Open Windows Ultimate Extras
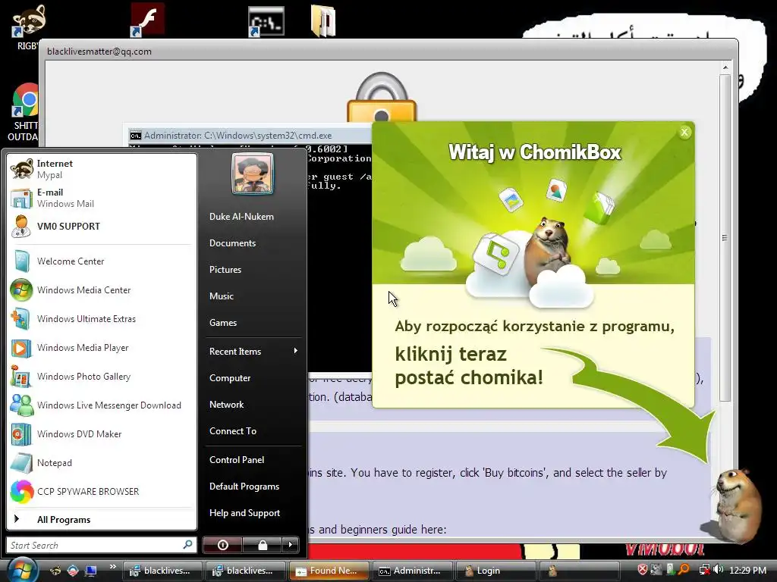This screenshot has height=582, width=777. (102, 319)
